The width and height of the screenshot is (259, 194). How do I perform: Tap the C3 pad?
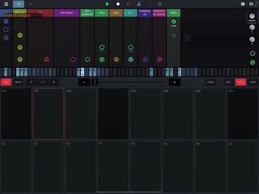coord(16,167)
